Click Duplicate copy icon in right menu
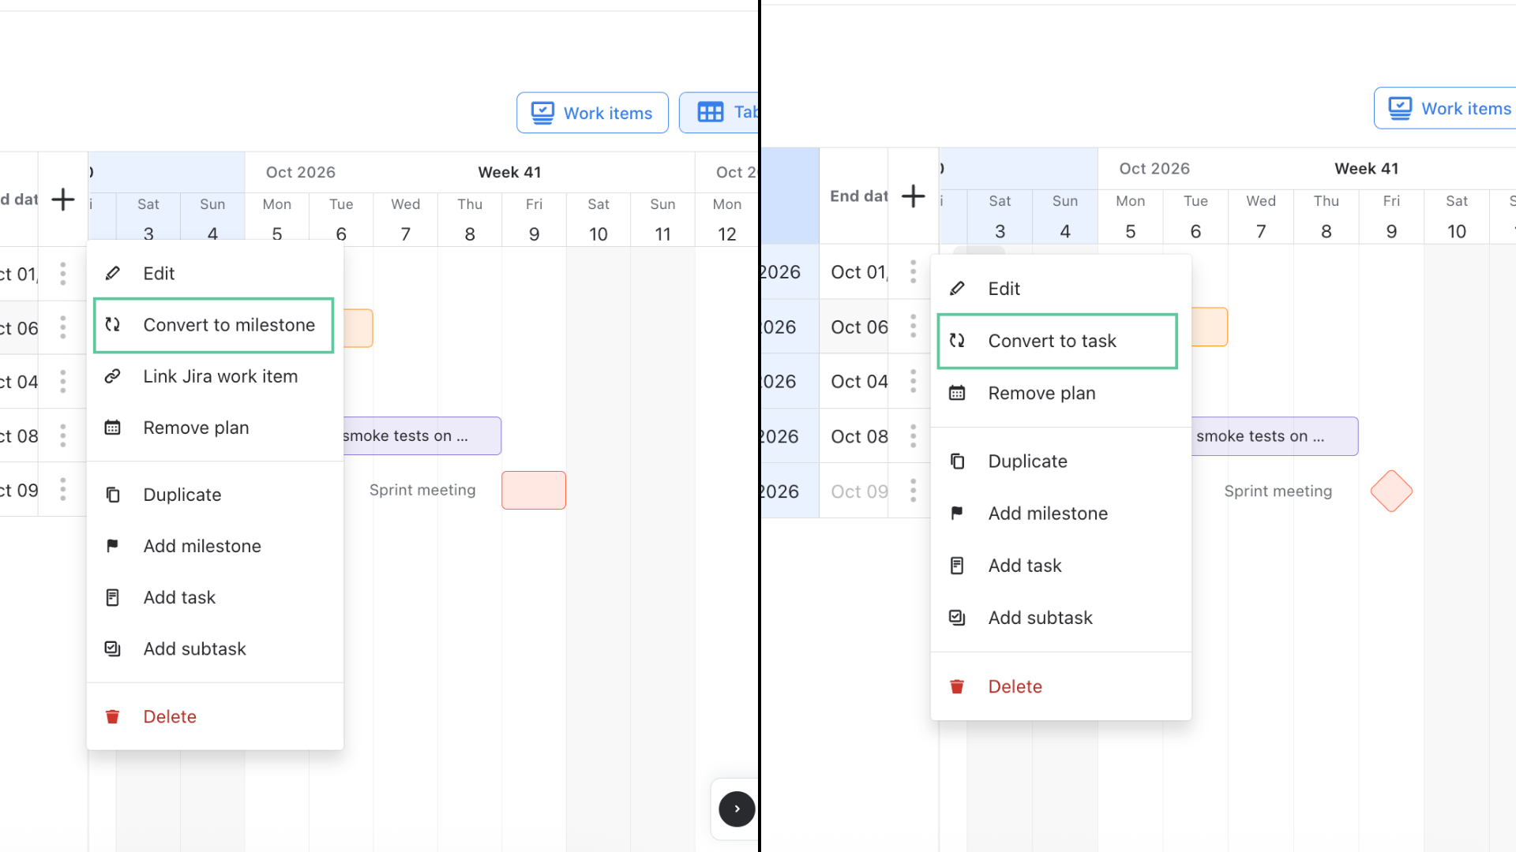The image size is (1516, 852). coord(957,461)
